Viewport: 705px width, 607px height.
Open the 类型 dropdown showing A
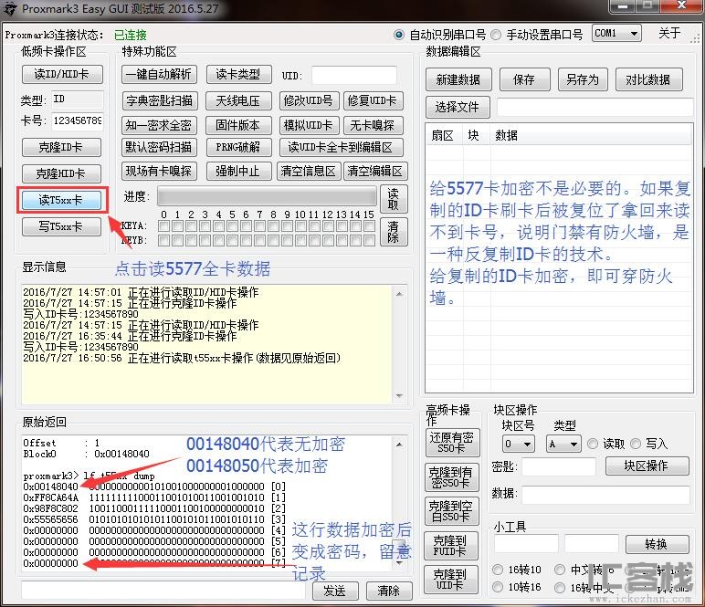(x=563, y=445)
